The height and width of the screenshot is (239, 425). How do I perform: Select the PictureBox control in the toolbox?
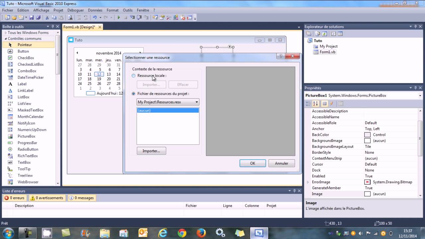pos(26,136)
